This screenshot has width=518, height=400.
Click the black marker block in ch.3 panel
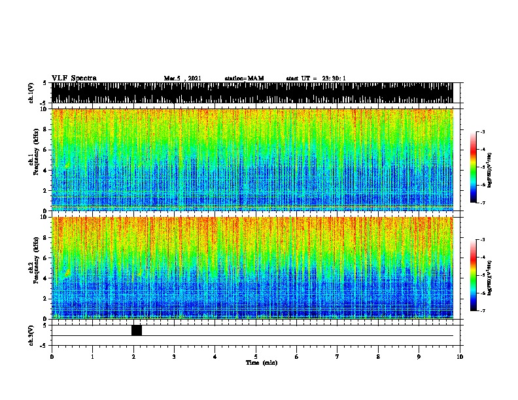(137, 330)
